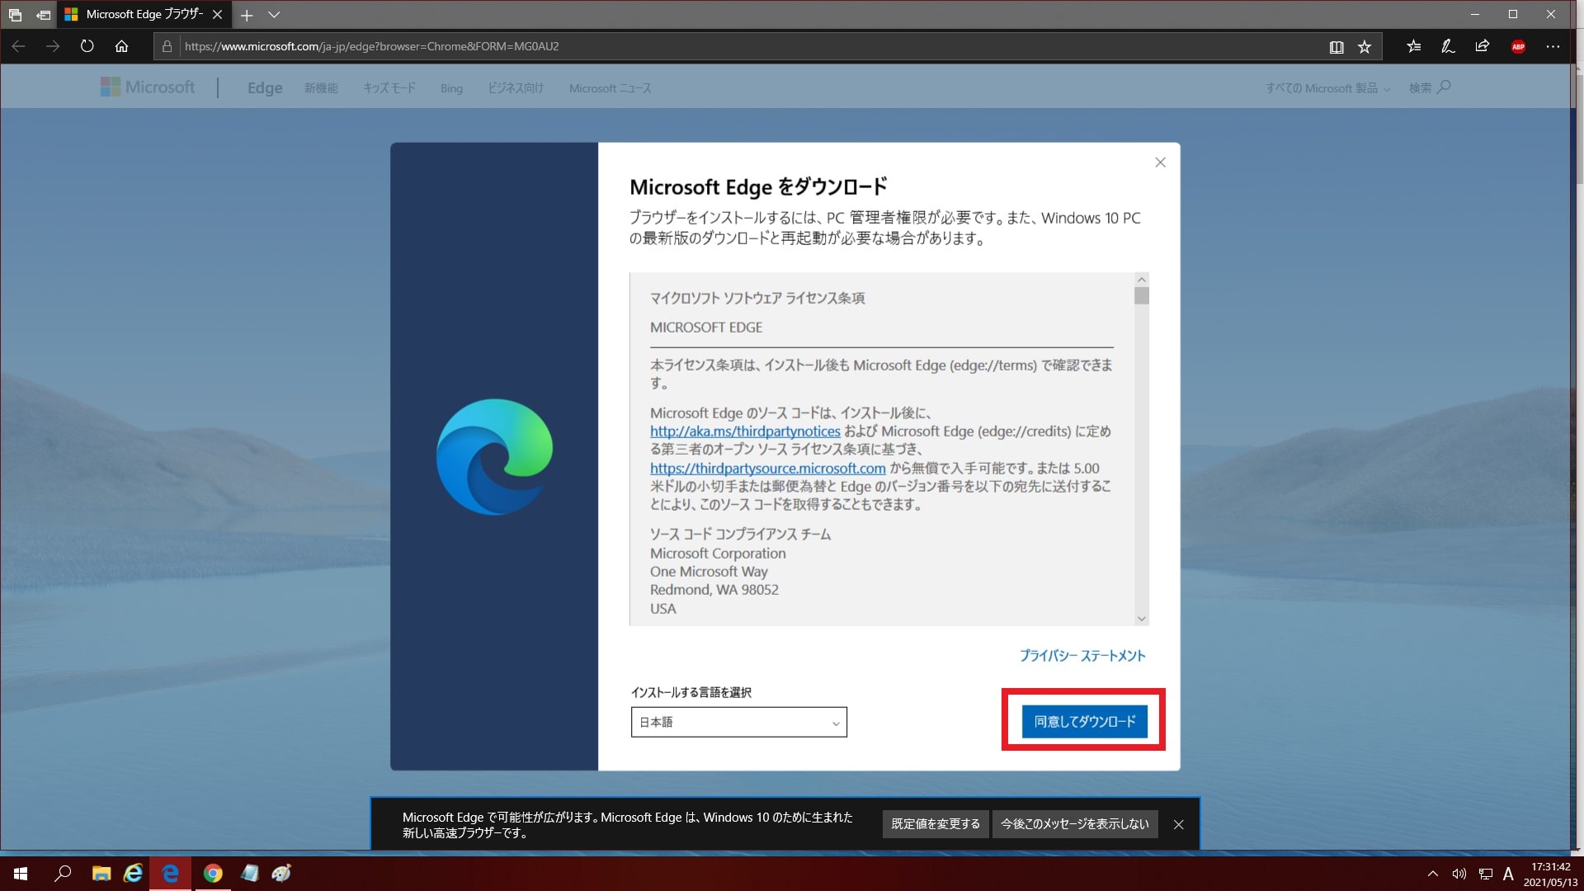Open Settings and more ellipsis menu

tap(1553, 46)
